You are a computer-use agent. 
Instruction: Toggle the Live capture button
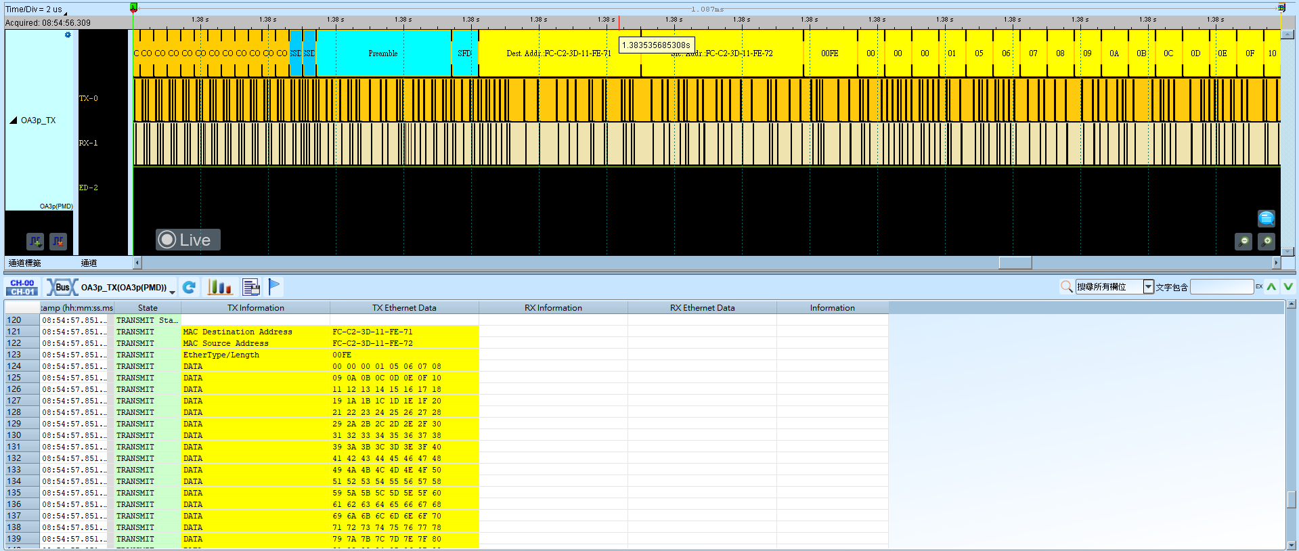coord(188,240)
